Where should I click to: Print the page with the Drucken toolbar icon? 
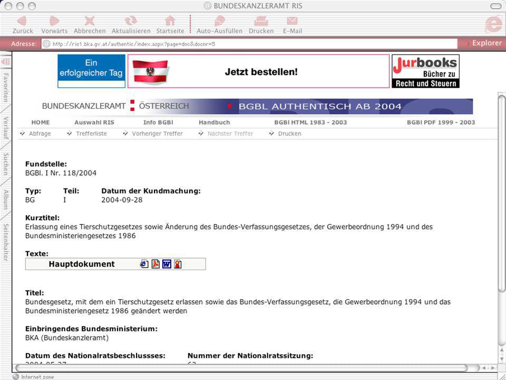[x=261, y=21]
